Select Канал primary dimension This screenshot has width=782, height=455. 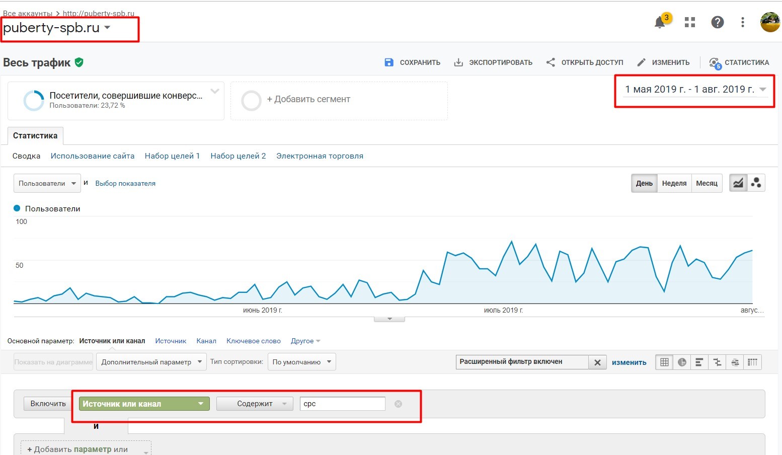[x=206, y=341]
